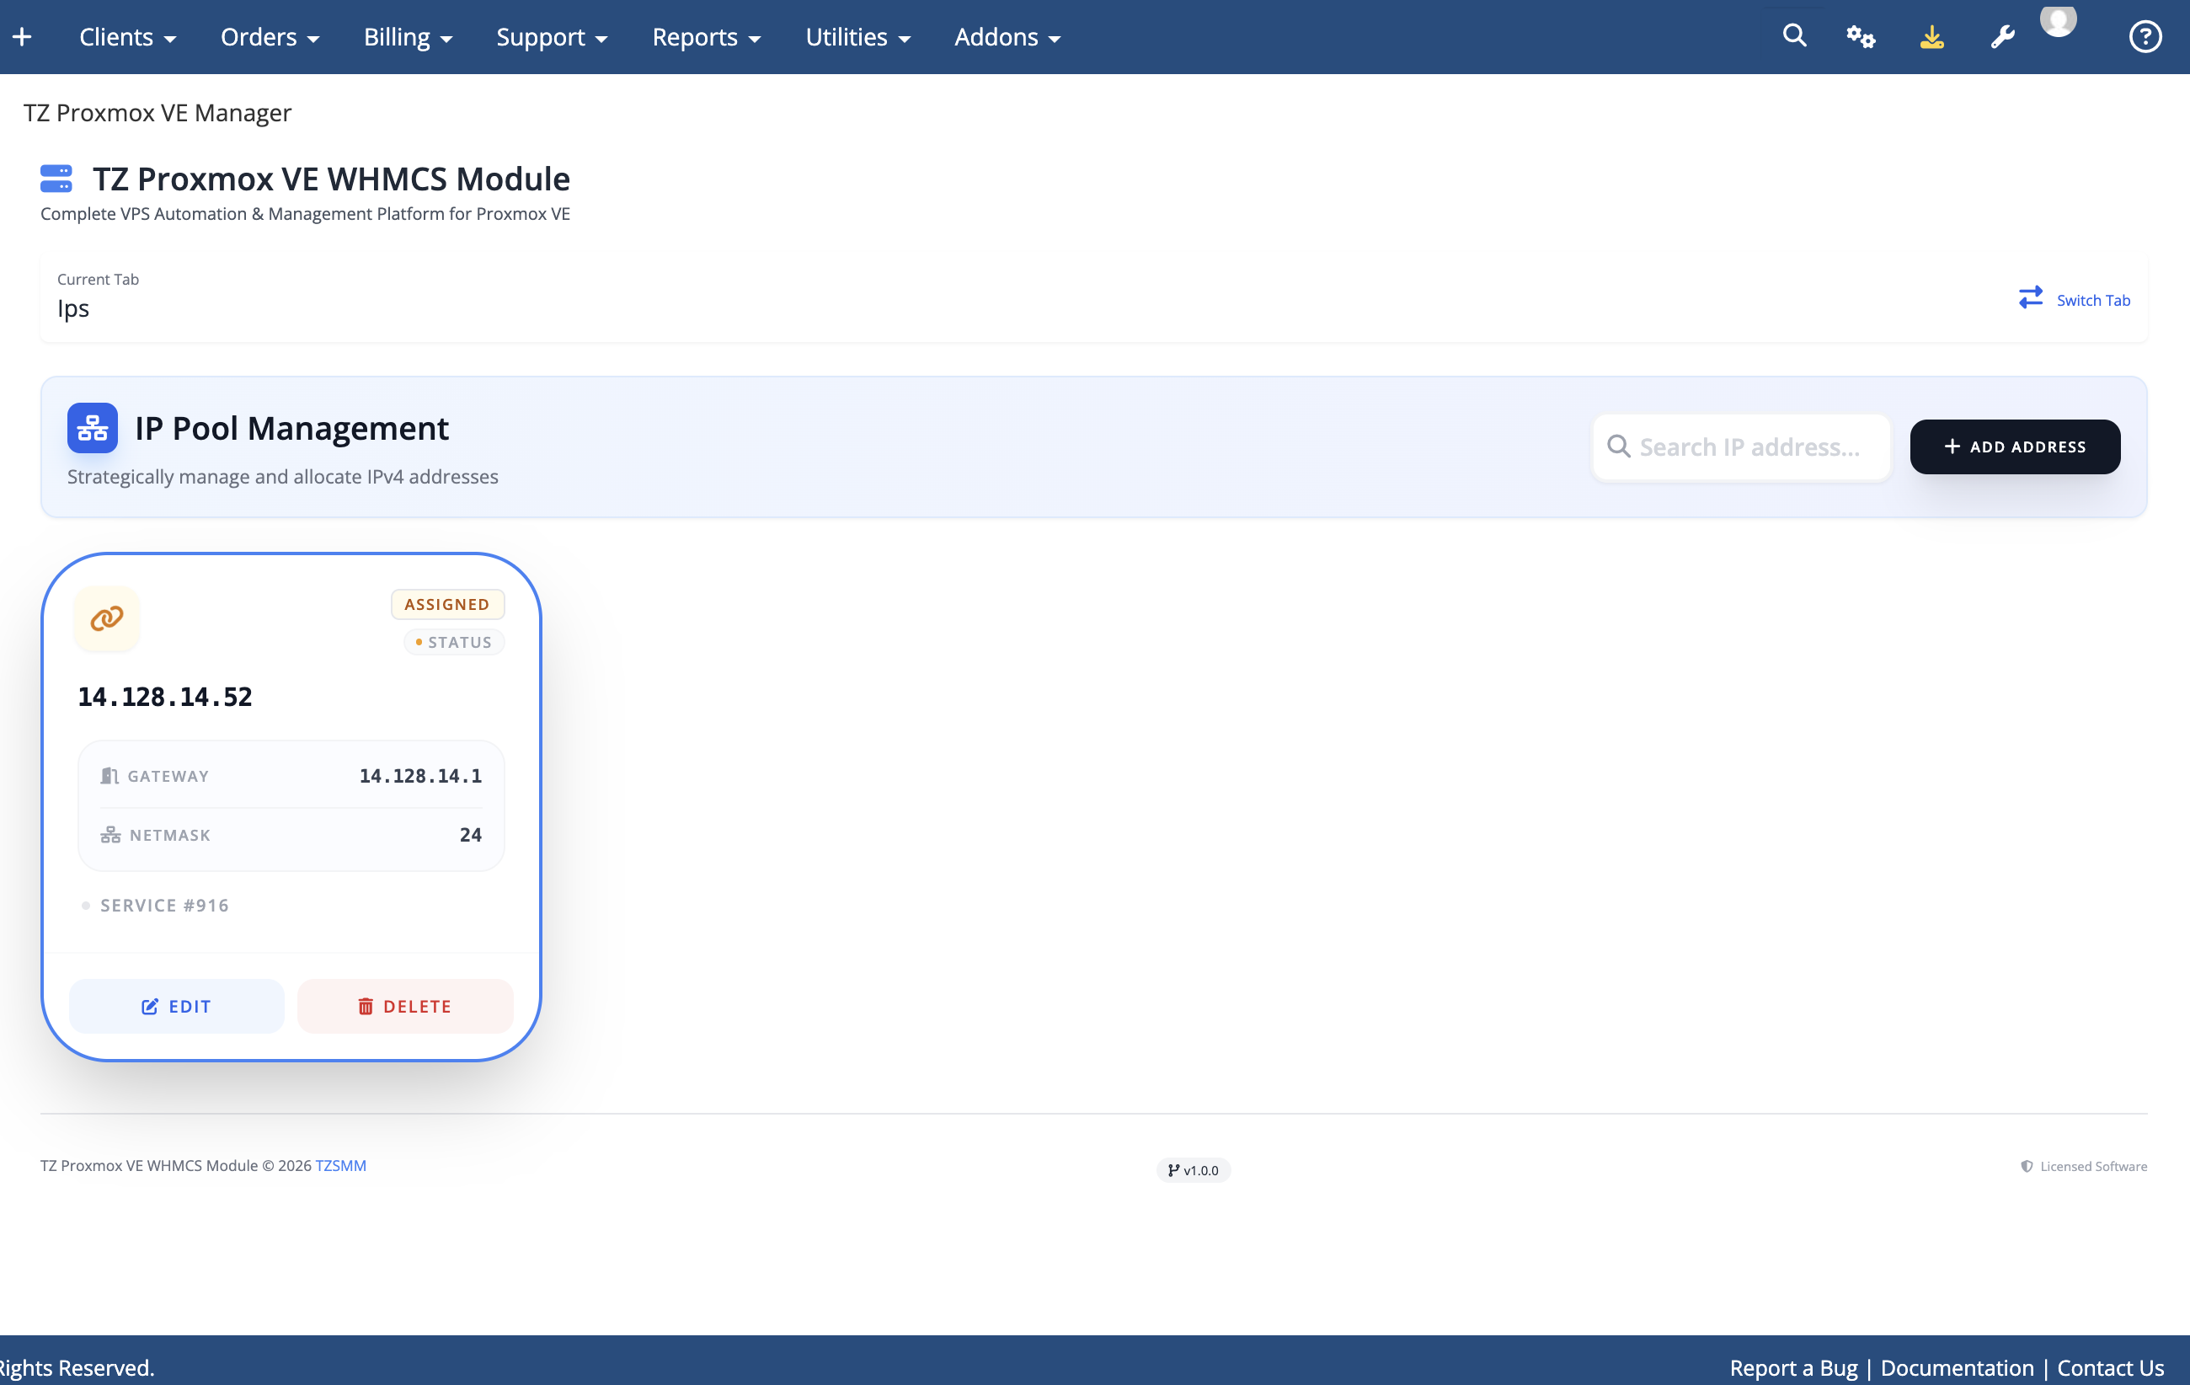Open the wrench system settings icon
Viewport: 2190px width, 1385px height.
click(x=2003, y=36)
